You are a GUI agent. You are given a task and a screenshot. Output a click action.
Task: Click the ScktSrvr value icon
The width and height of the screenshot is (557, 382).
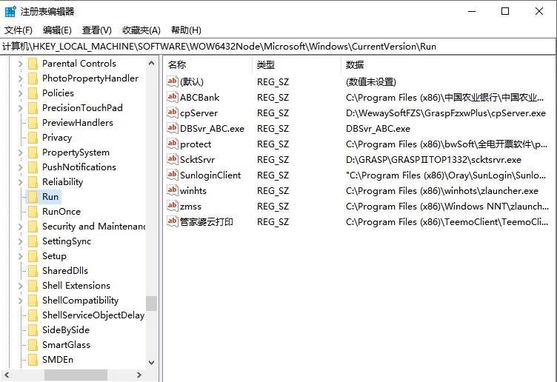point(173,159)
